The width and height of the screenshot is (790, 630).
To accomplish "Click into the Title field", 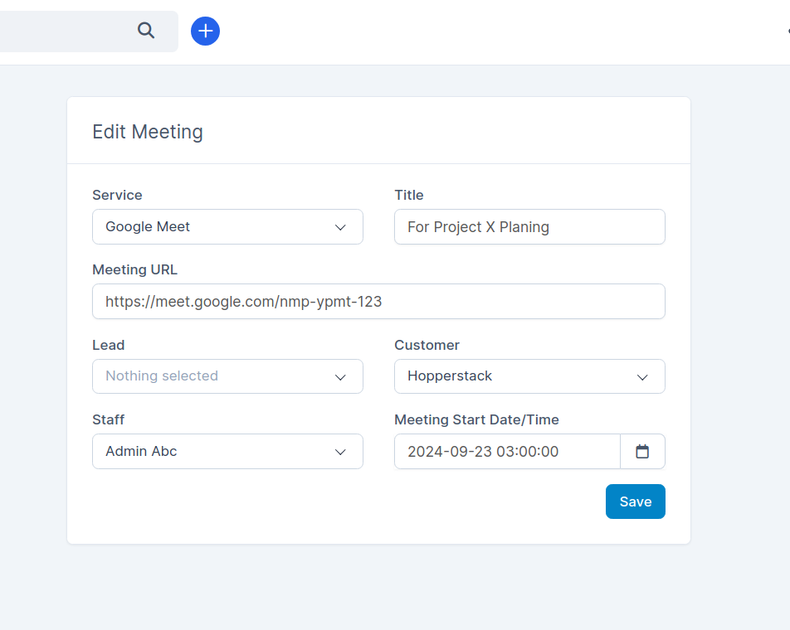I will tap(529, 226).
